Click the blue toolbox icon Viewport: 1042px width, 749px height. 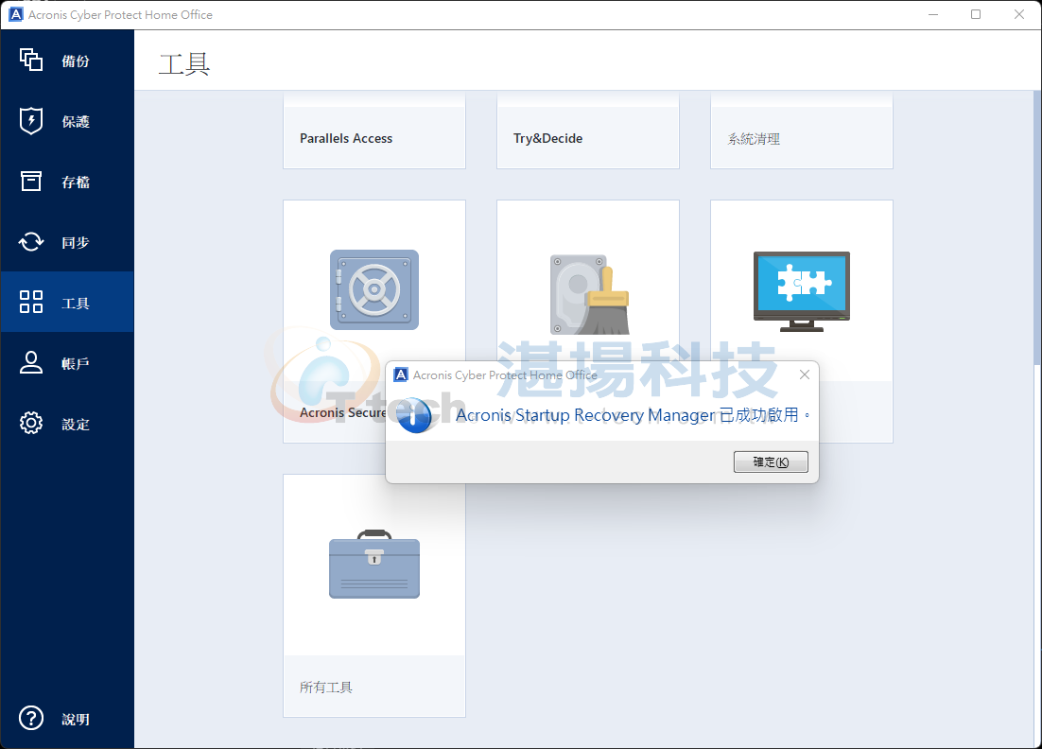click(373, 565)
